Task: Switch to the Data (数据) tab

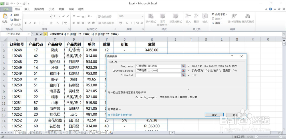Action: point(61,9)
